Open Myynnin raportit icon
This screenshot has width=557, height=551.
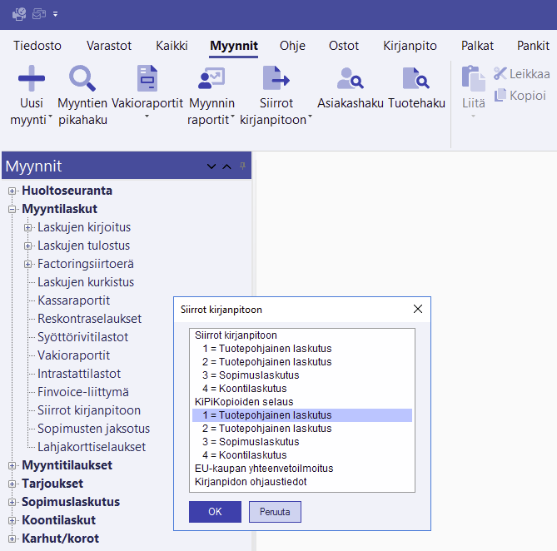coord(211,79)
